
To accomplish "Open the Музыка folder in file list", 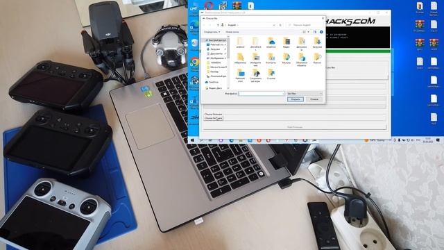I will [287, 58].
